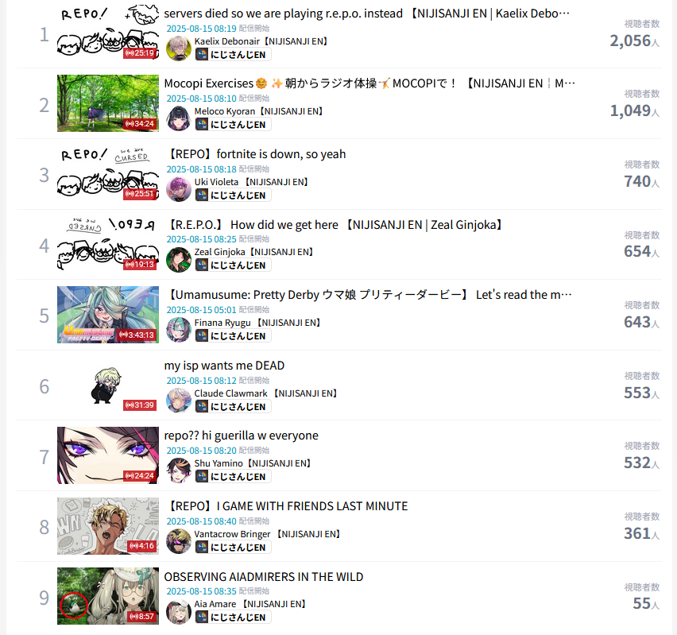677x635 pixels.
Task: Select Zeal Ginjoka's round avatar
Action: click(179, 260)
